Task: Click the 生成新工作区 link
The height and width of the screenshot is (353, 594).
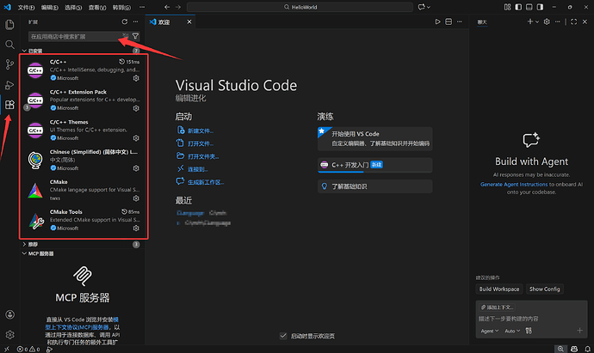Action: tap(206, 182)
